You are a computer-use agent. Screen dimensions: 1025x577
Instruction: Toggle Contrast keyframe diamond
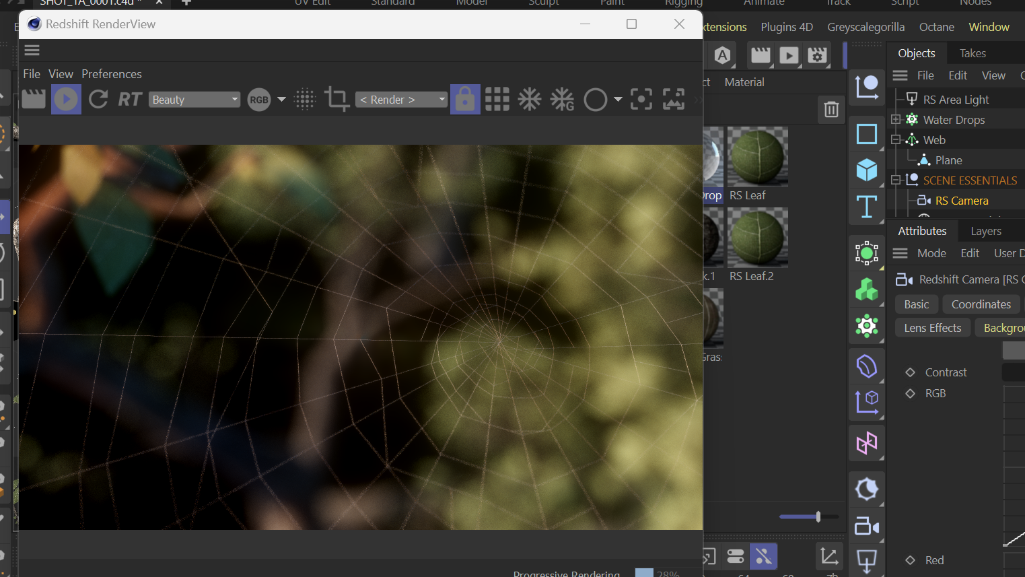pos(911,372)
